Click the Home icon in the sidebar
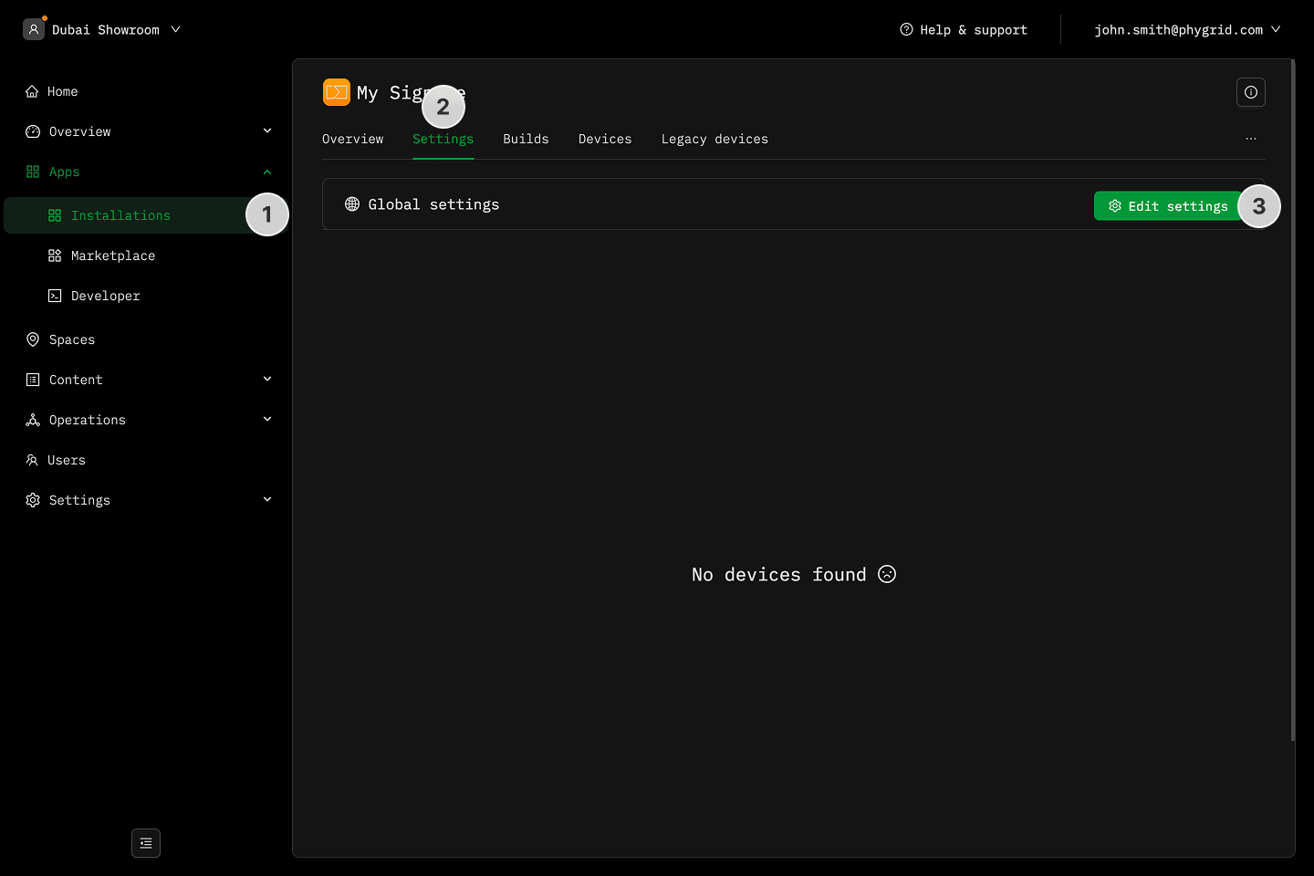The width and height of the screenshot is (1314, 876). point(33,91)
